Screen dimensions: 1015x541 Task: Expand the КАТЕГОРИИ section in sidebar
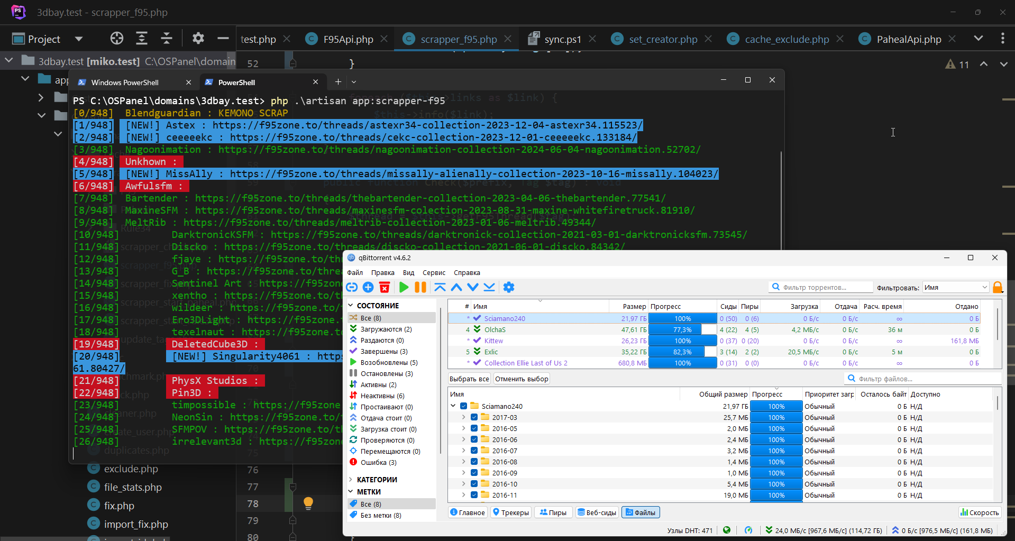coord(351,480)
